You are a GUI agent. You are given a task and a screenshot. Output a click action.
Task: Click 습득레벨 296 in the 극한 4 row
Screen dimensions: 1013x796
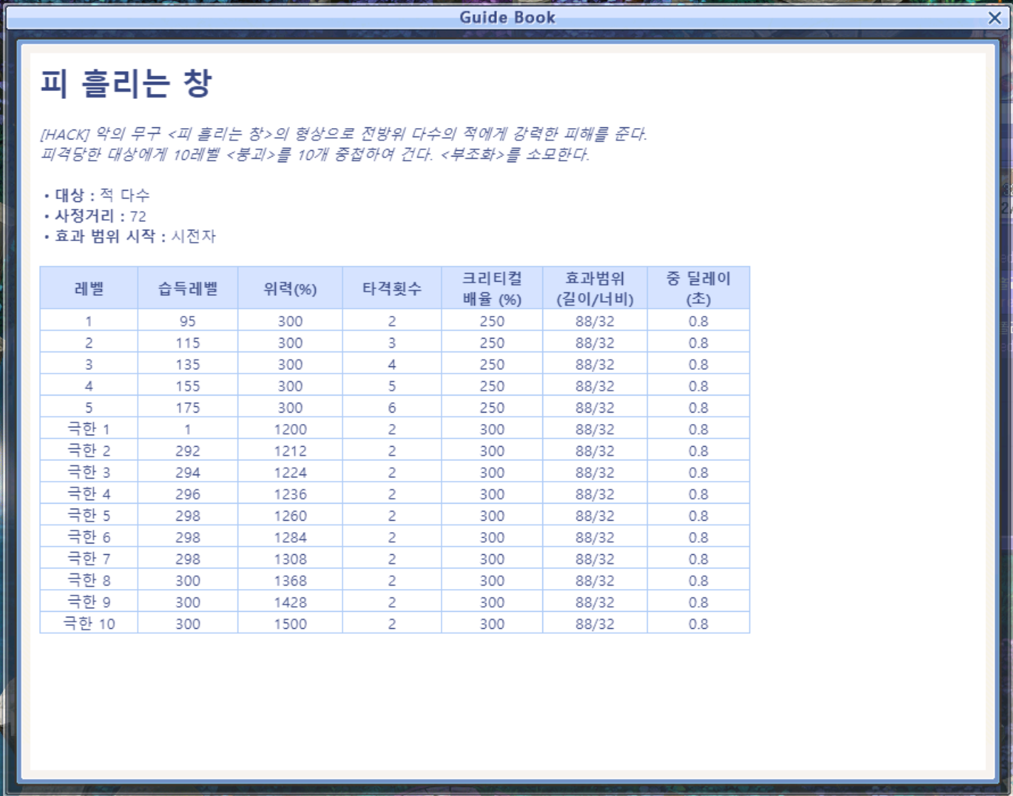click(x=188, y=494)
